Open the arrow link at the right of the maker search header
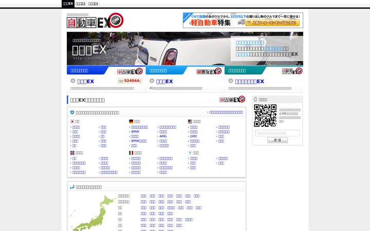This screenshot has height=231, width=370. coord(225,112)
